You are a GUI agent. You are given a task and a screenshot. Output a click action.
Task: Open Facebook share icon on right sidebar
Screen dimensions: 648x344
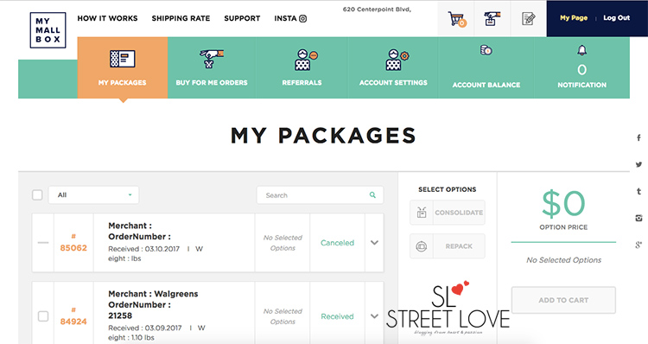(638, 137)
